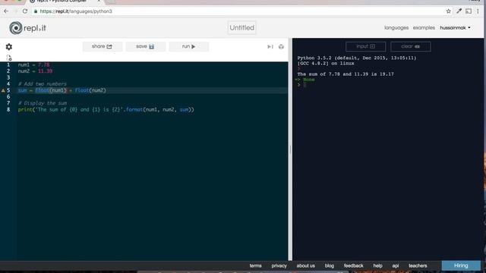Click the repl.it logo
Viewport: 486px width, 273px height.
27,28
